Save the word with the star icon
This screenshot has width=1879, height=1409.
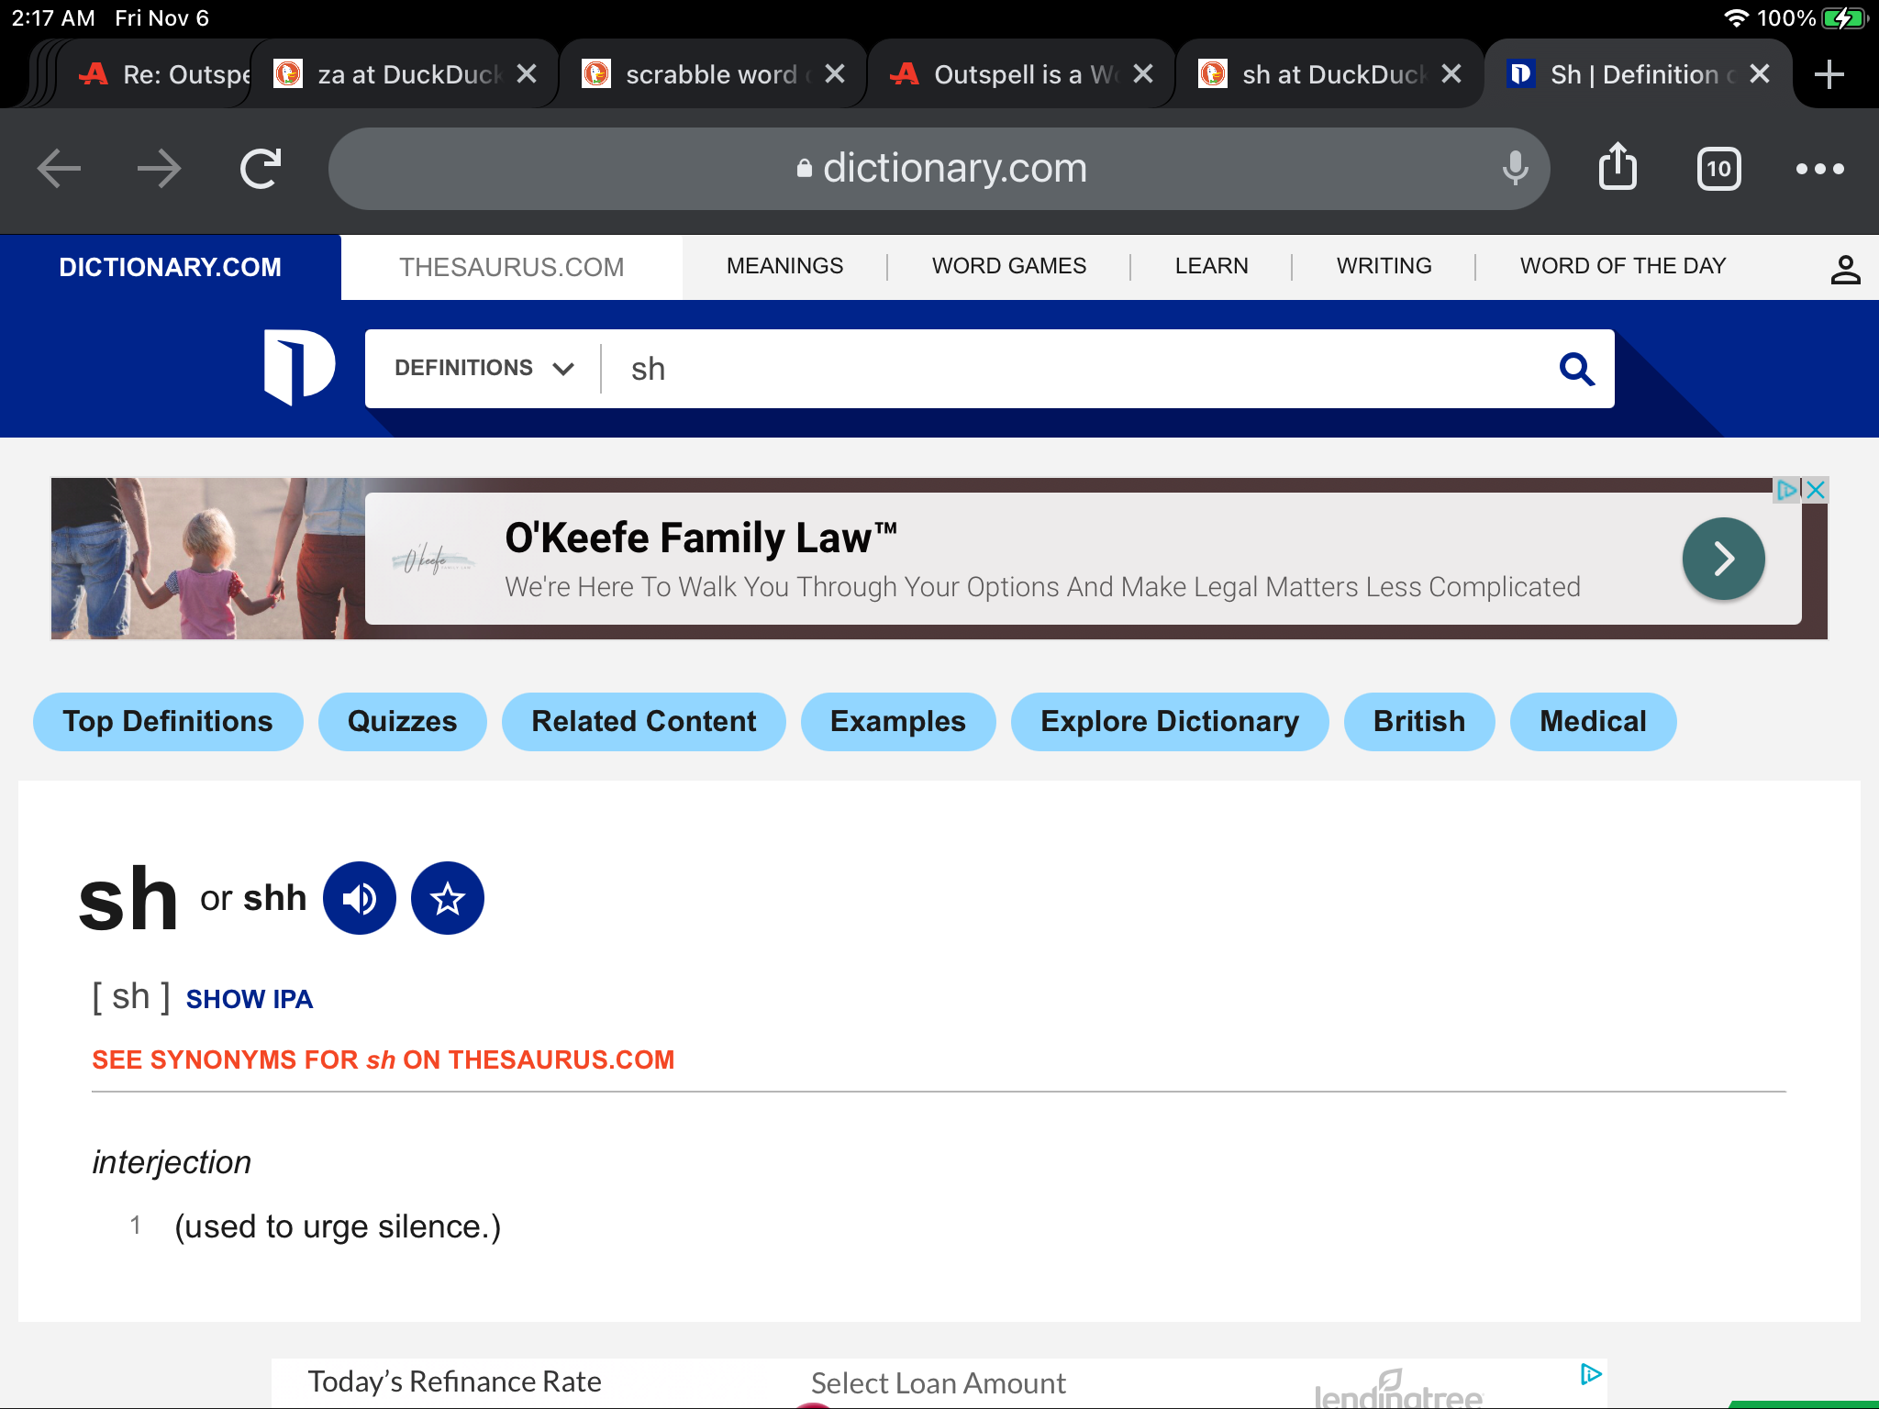(x=448, y=898)
